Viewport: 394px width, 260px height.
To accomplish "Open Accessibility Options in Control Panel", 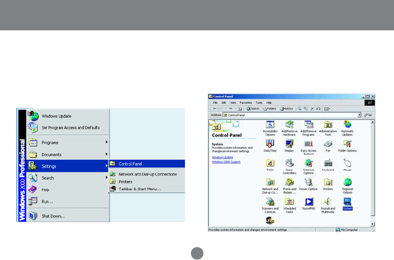I will pyautogui.click(x=270, y=128).
